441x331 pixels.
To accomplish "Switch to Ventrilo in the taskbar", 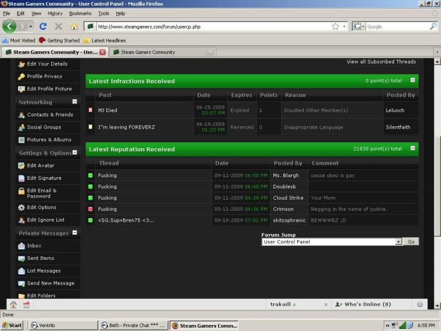I will (x=63, y=325).
